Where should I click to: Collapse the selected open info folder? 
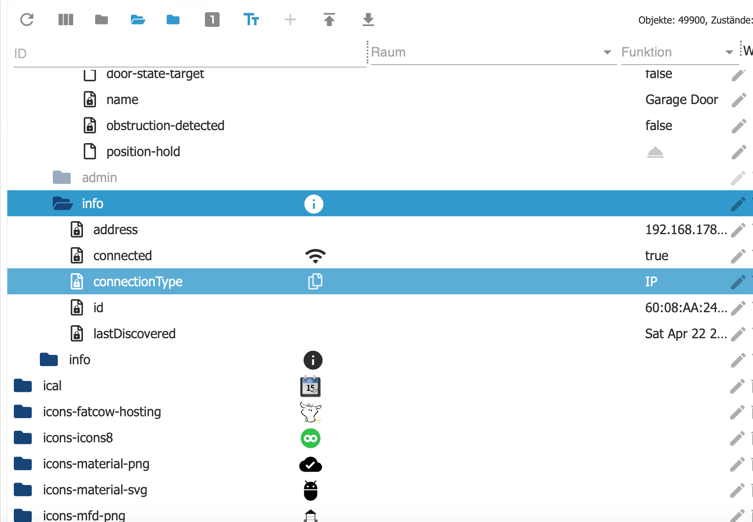(63, 203)
